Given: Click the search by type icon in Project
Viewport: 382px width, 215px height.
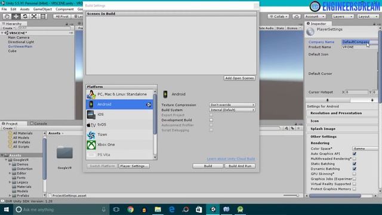Looking at the screenshot, I should click(286, 128).
